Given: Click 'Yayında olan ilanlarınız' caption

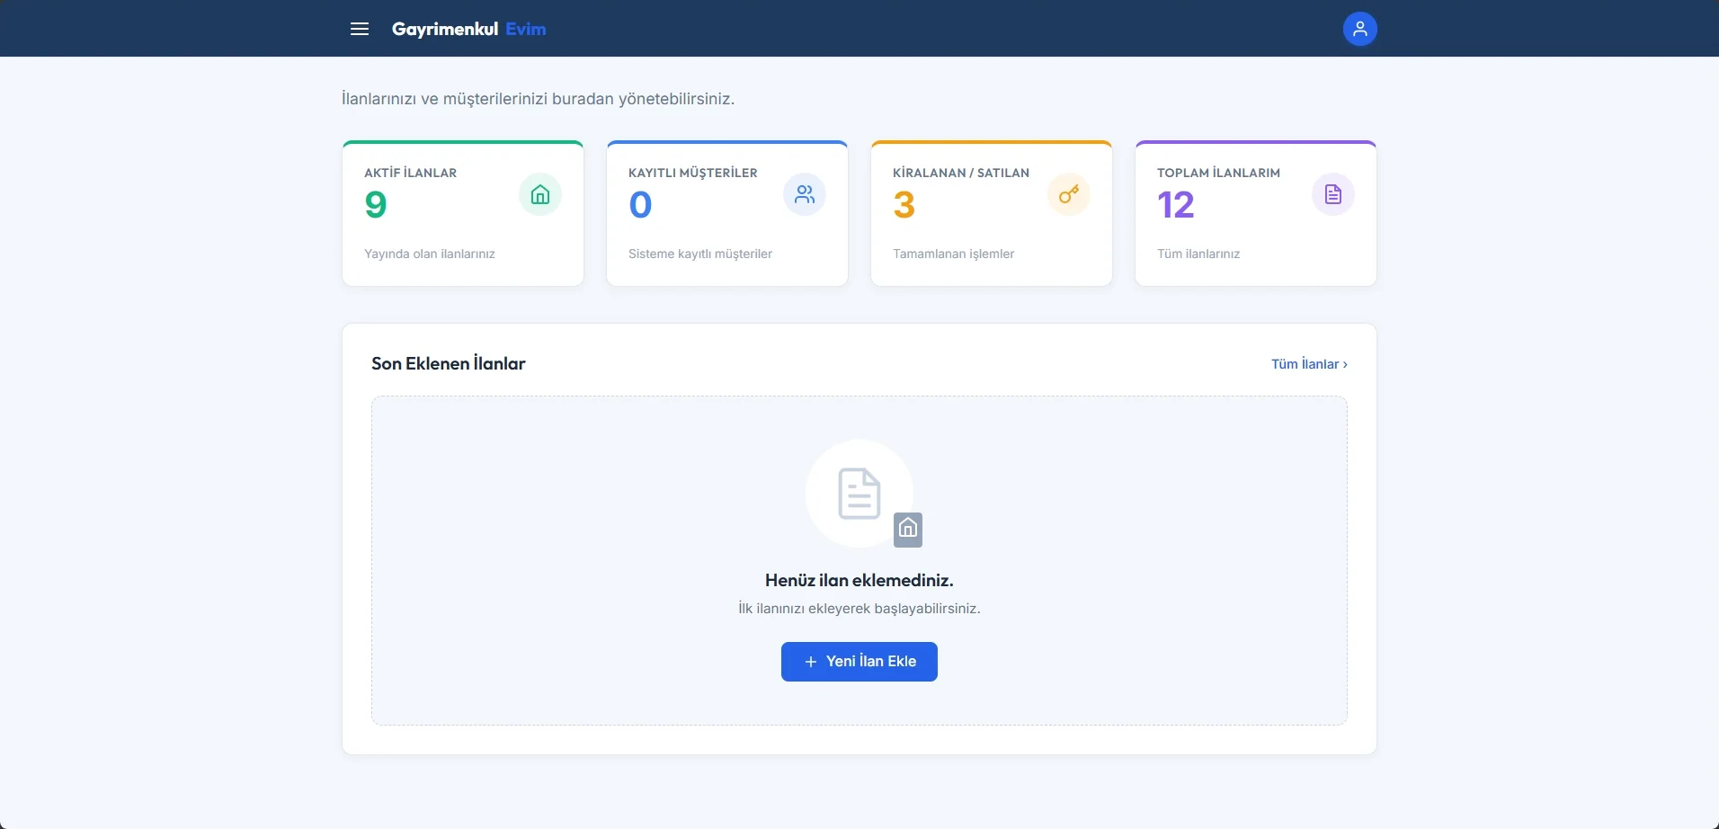Looking at the screenshot, I should click(430, 254).
